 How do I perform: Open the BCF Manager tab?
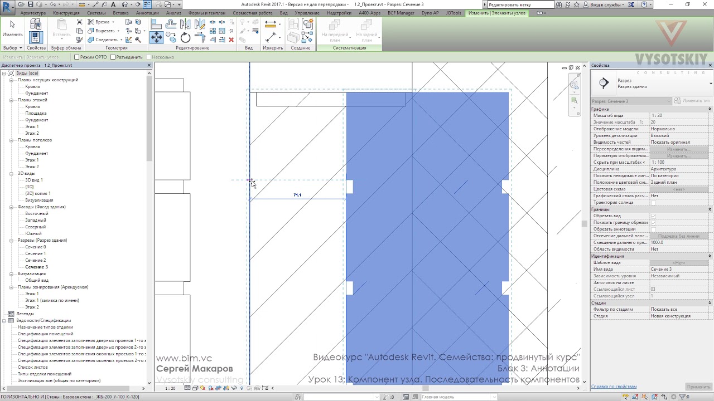tap(401, 13)
